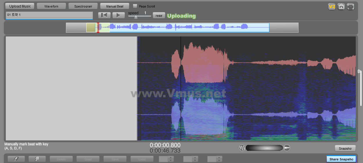Image resolution: width=363 pixels, height=163 pixels.
Task: Select the beat marker pen tool
Action: (x=37, y=159)
